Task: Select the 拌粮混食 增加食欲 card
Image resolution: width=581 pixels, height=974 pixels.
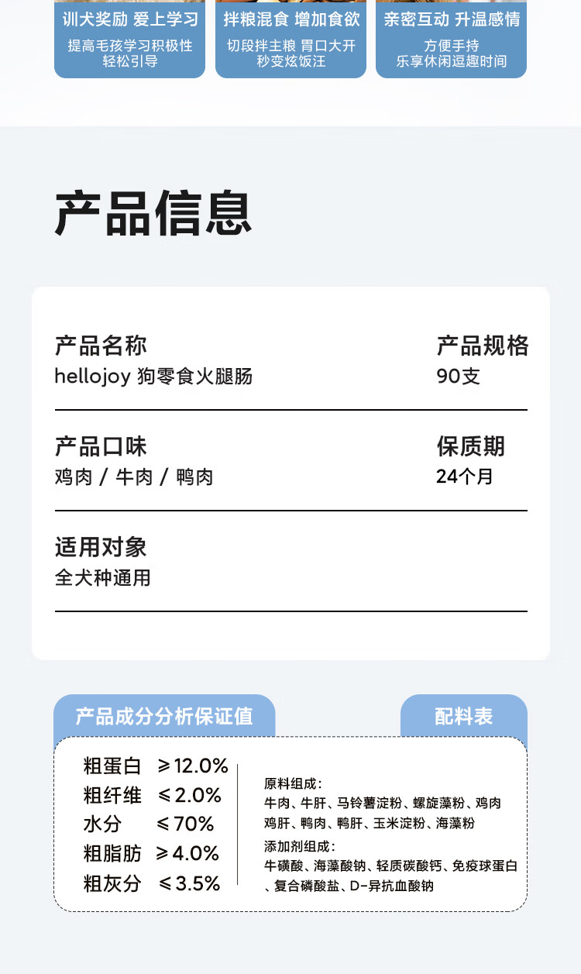Action: pyautogui.click(x=290, y=39)
